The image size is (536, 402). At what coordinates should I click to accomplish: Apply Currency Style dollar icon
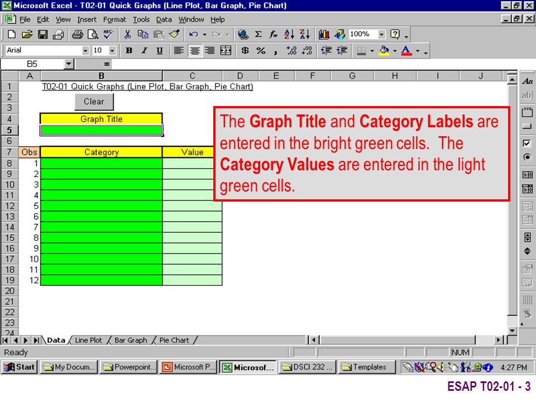(245, 51)
